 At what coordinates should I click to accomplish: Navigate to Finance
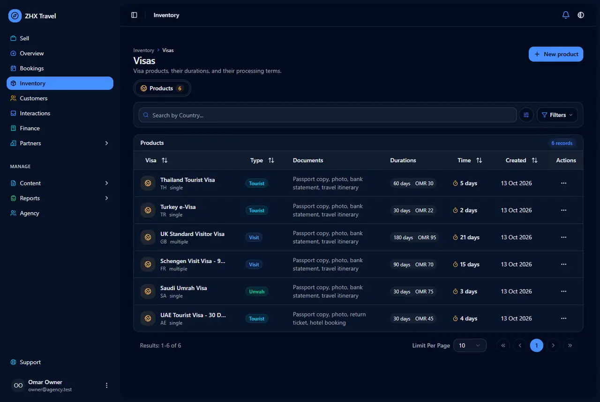click(60, 128)
